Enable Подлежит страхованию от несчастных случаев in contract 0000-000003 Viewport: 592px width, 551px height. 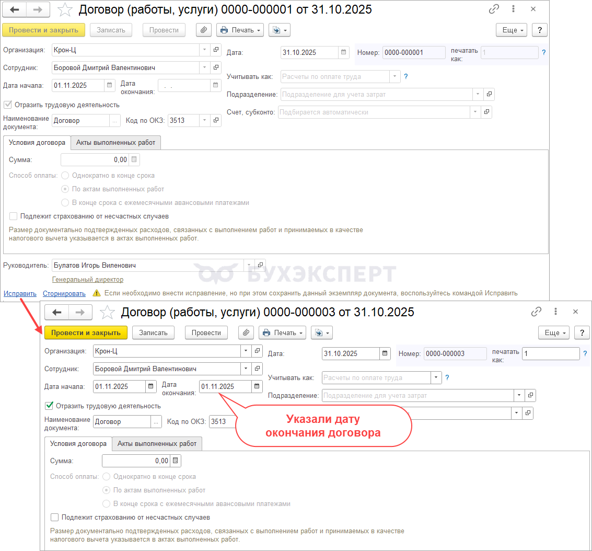(x=55, y=517)
